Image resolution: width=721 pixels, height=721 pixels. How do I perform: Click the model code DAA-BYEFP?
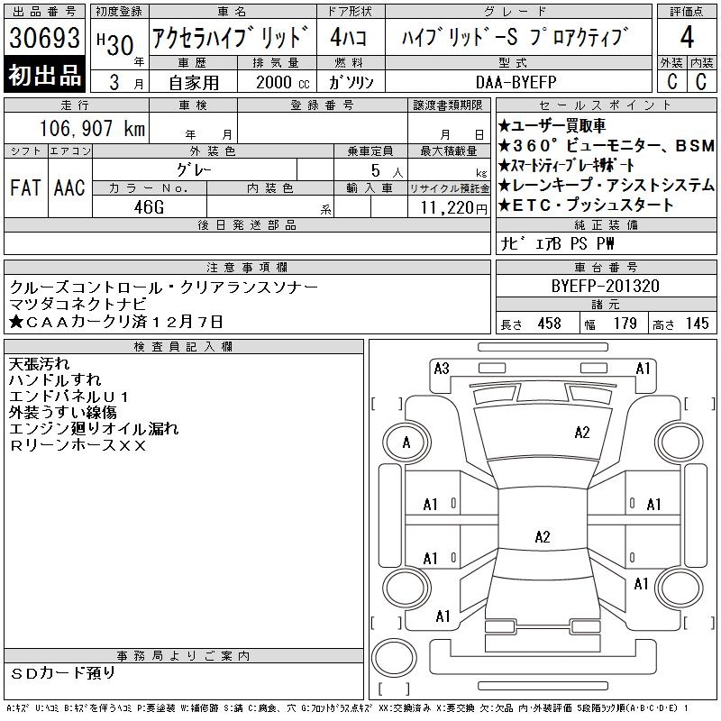(x=516, y=82)
